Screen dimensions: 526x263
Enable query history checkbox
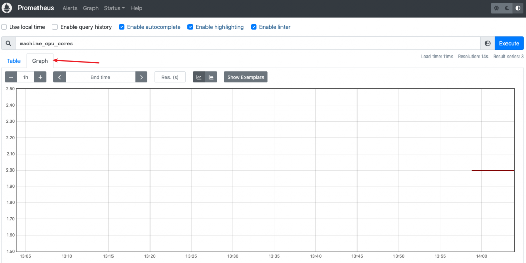point(55,27)
